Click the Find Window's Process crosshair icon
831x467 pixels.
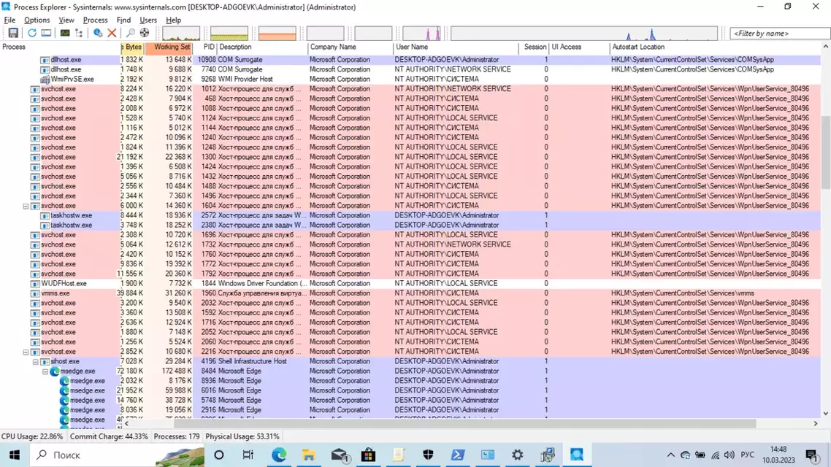pos(144,33)
